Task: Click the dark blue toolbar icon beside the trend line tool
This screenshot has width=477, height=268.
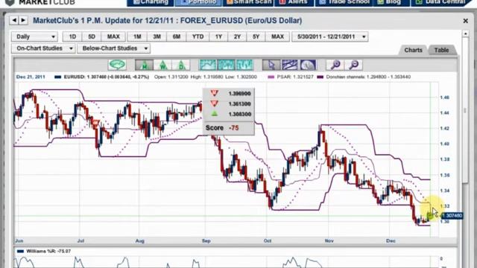Action: 308,65
